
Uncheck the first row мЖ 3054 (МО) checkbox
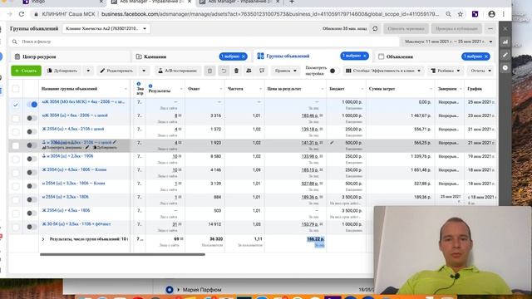pyautogui.click(x=16, y=105)
